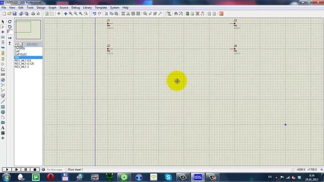
Task: Stop the simulation
Action: click(35, 170)
